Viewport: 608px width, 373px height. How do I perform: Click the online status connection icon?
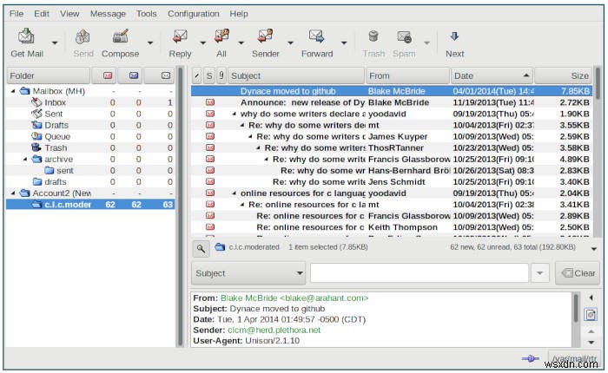tap(530, 358)
